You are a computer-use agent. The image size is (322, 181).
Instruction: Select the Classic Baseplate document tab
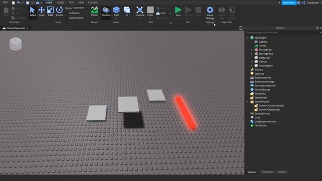point(16,28)
